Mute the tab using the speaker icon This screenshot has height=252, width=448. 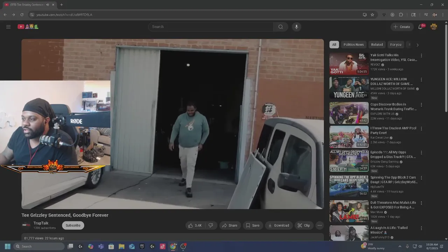(48, 5)
